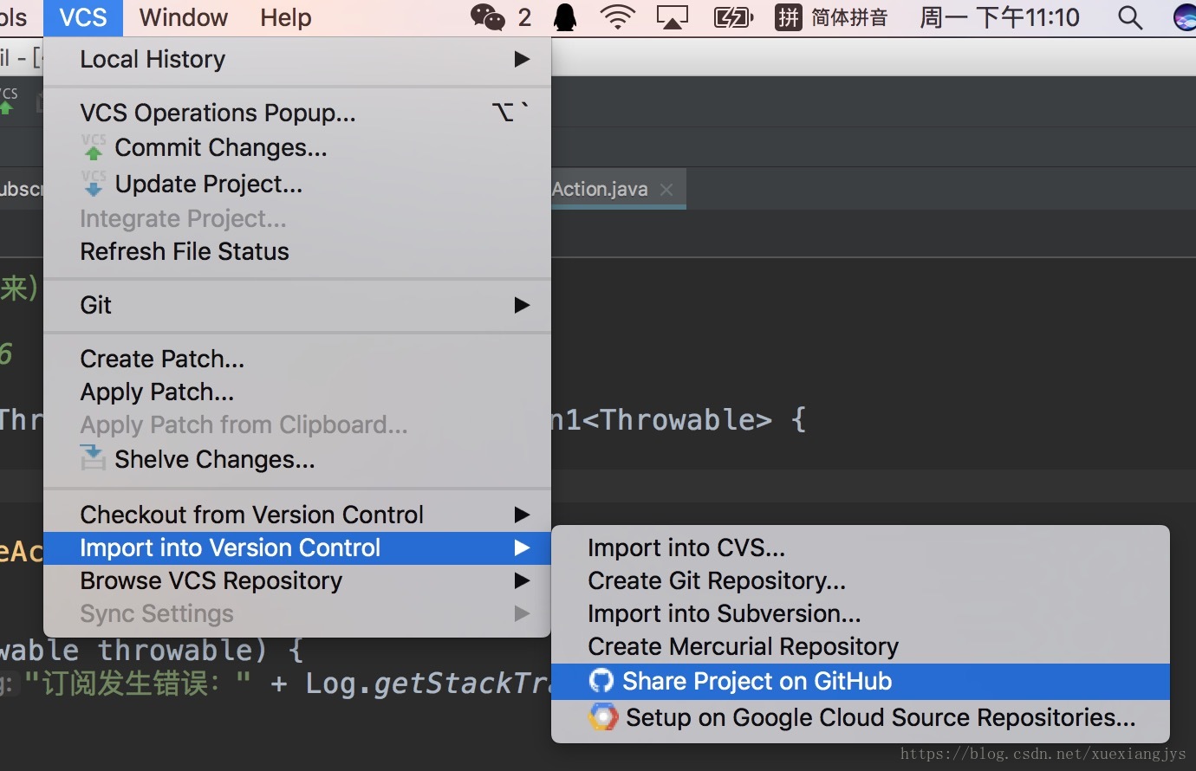
Task: Switch to the Action.java tab
Action: click(x=598, y=189)
